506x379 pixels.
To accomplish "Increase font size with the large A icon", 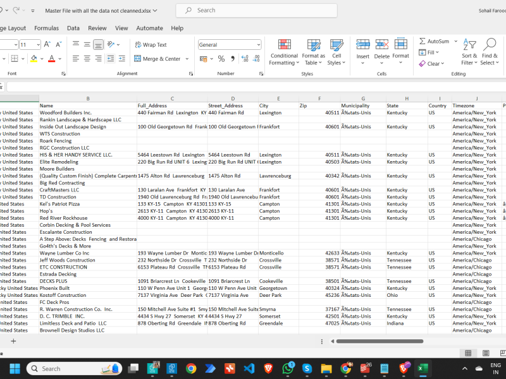I will click(47, 44).
